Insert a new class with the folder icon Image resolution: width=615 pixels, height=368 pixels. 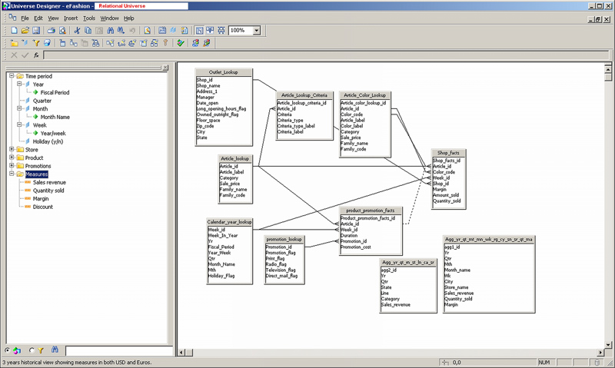click(15, 43)
